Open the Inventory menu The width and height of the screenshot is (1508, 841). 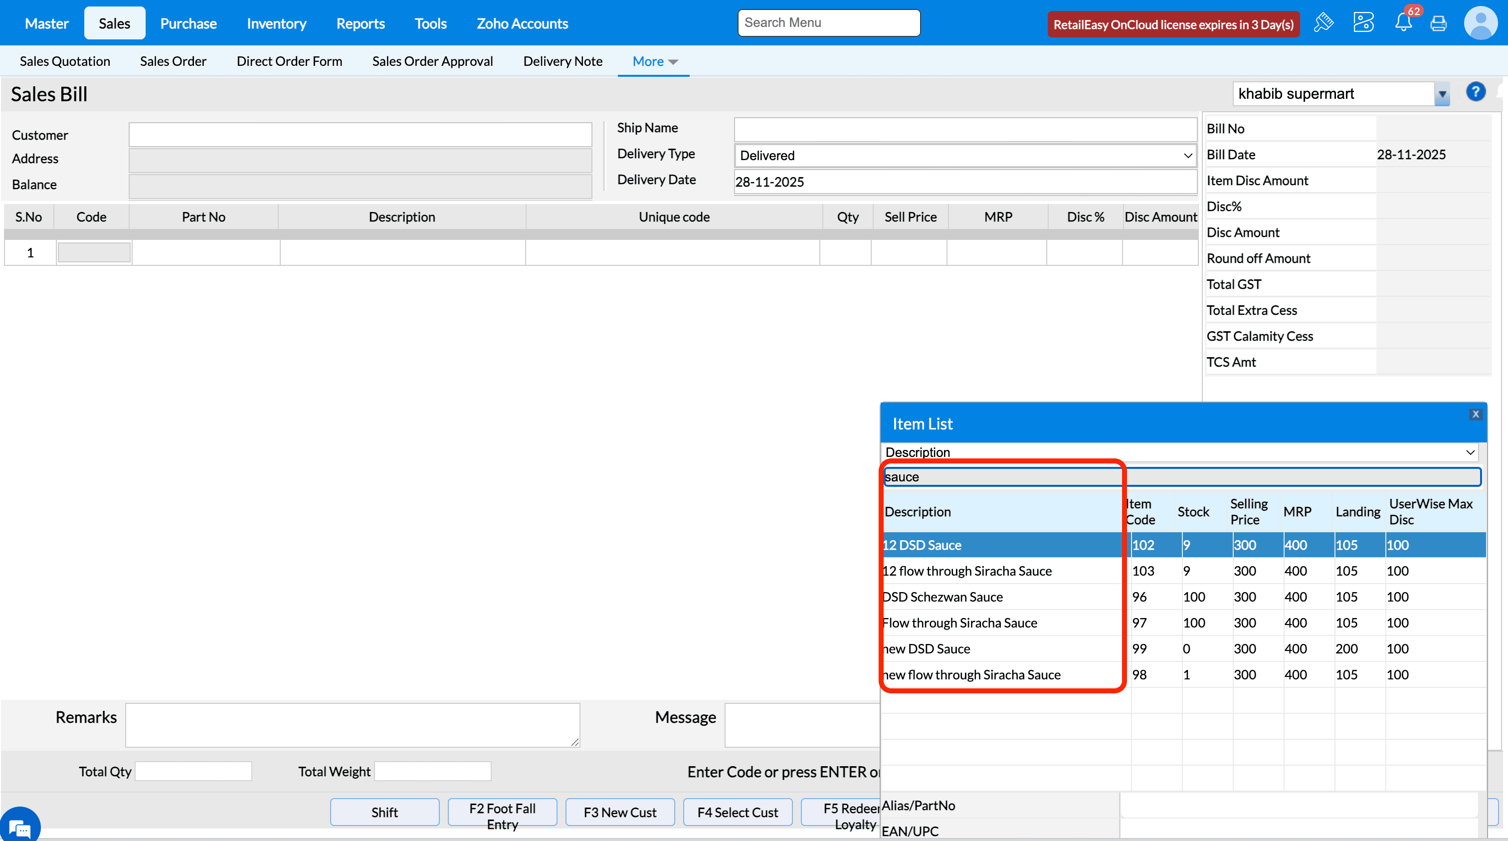pyautogui.click(x=276, y=23)
